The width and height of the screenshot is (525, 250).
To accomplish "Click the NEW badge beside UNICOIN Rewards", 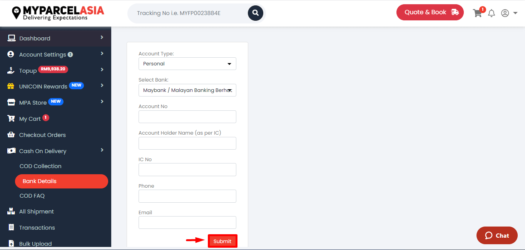I will [x=76, y=85].
